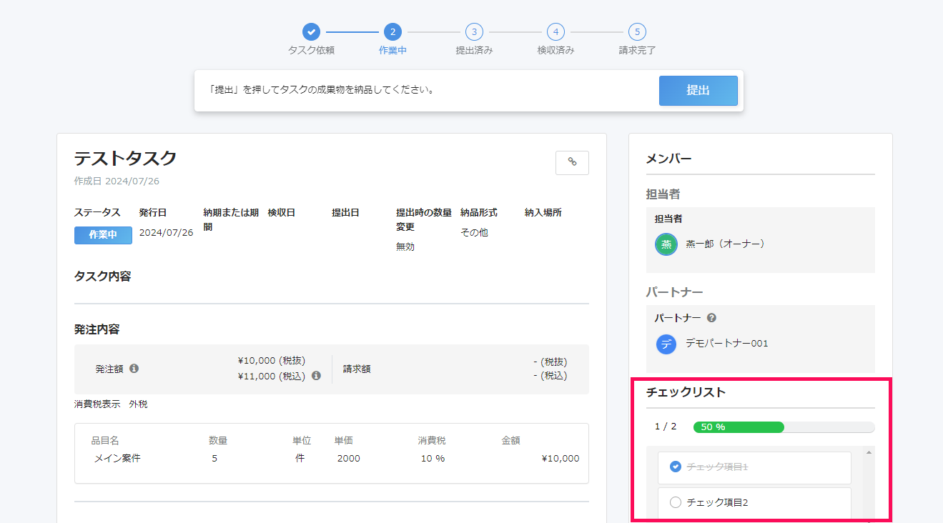Uncheck チェック項目1 in the checklist

click(x=676, y=467)
